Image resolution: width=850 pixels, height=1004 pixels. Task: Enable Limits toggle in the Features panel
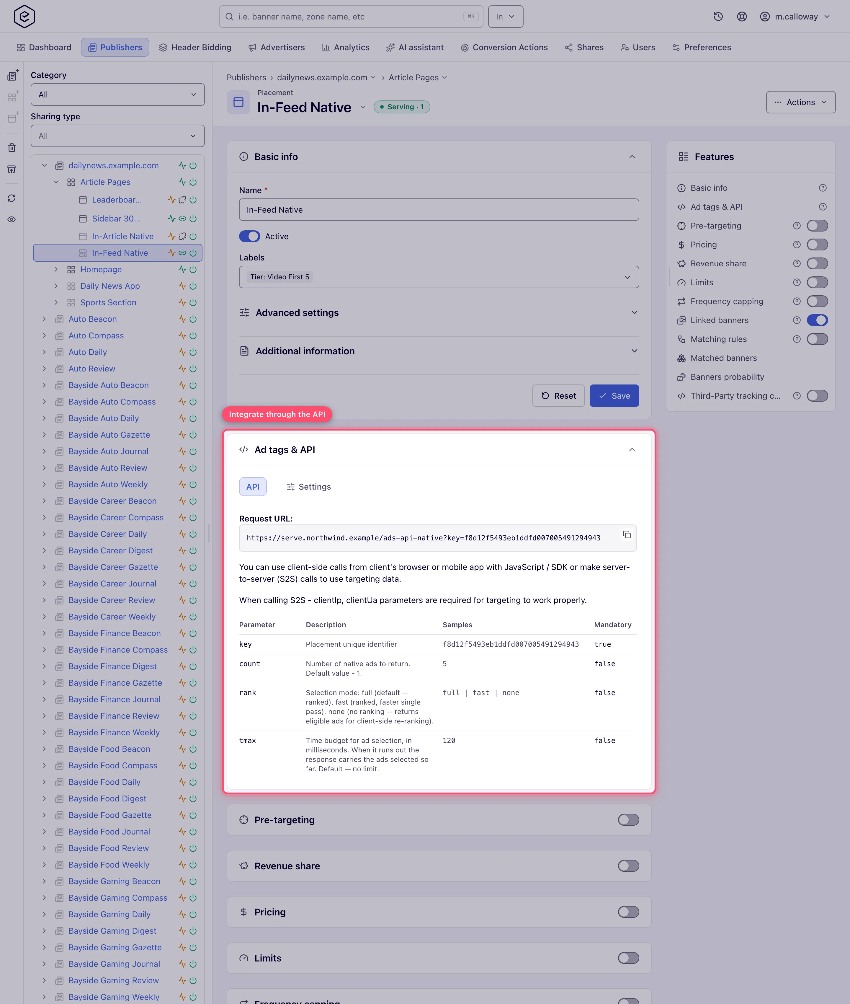[817, 283]
